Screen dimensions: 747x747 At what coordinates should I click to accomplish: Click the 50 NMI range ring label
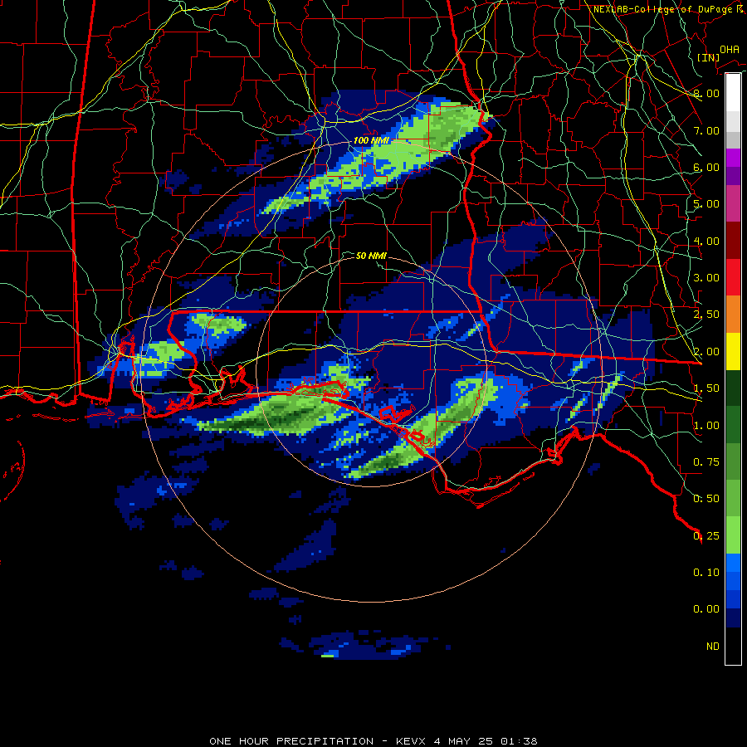371,256
